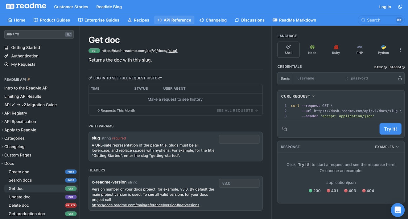The image size is (408, 219).
Task: Pick Ruby language icon
Action: [336, 50]
